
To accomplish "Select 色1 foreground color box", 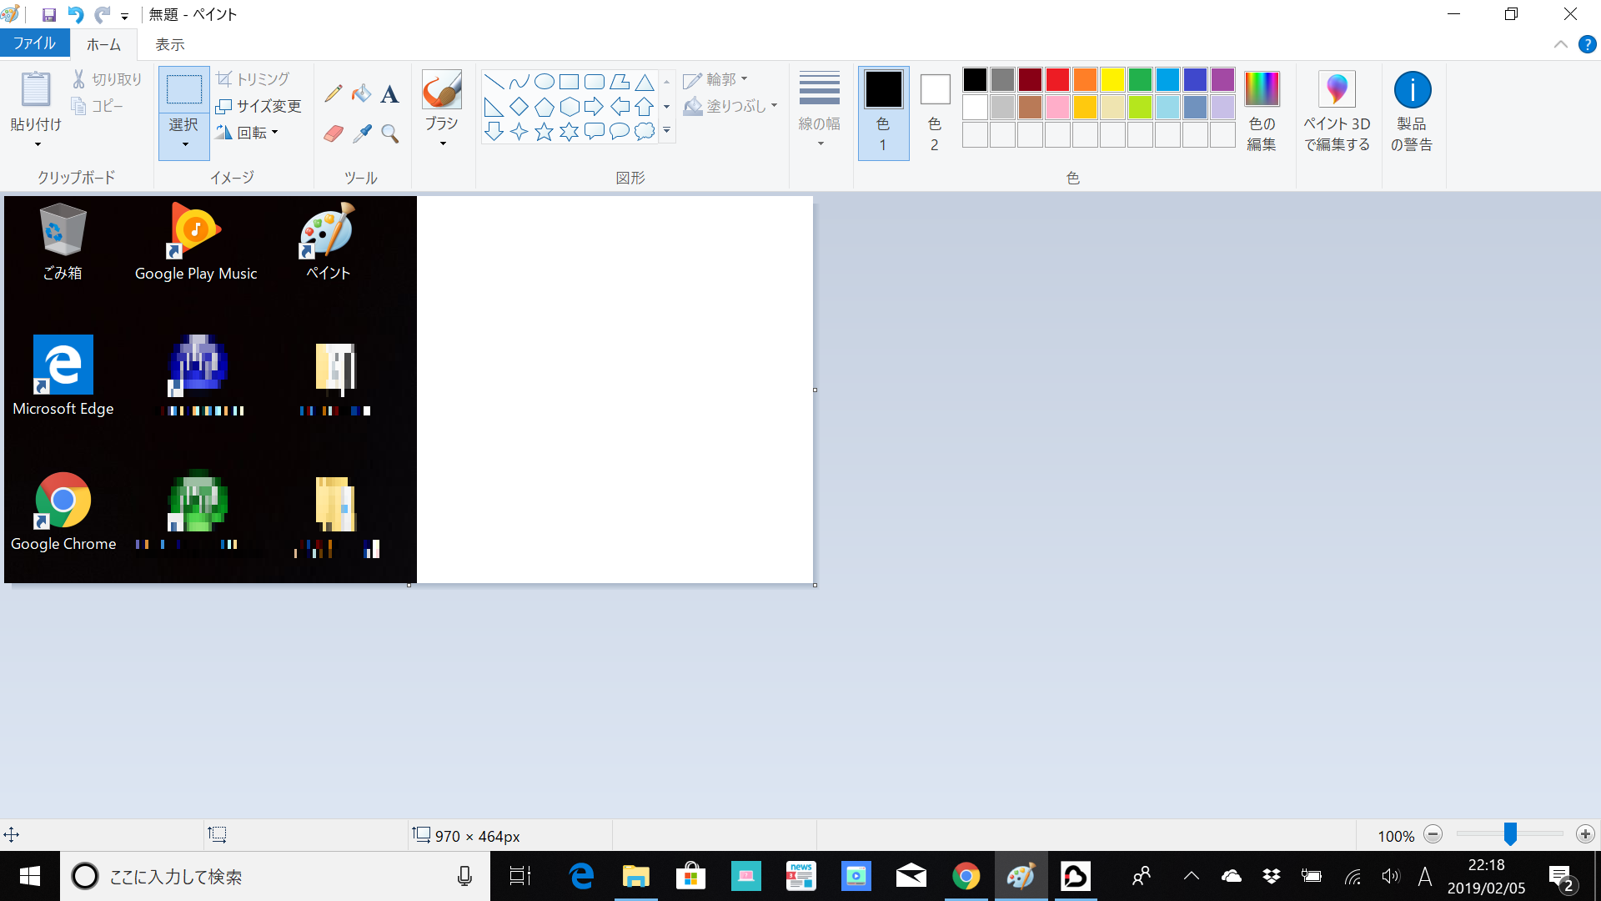I will pos(883,113).
